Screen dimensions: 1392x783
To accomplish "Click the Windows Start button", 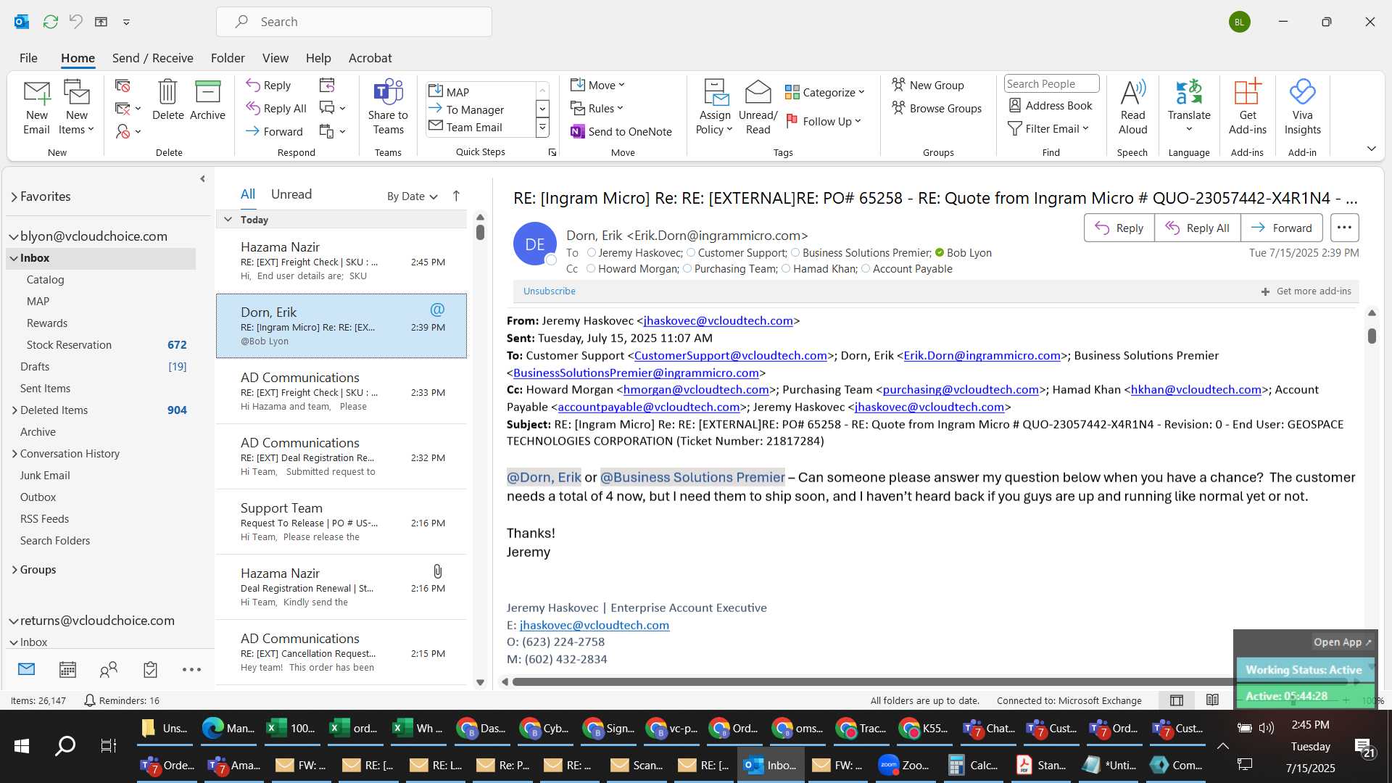I will [22, 746].
